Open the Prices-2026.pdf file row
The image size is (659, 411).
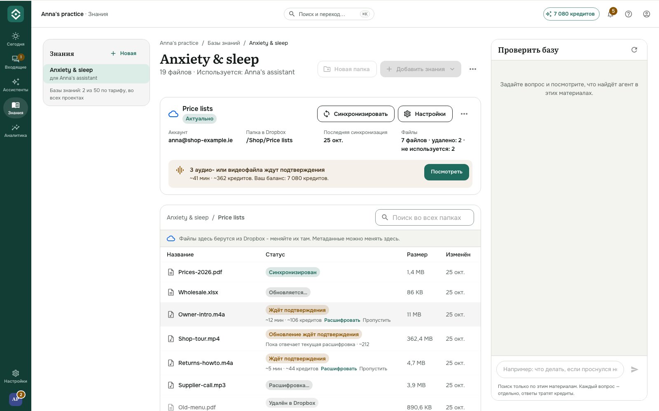tap(320, 272)
